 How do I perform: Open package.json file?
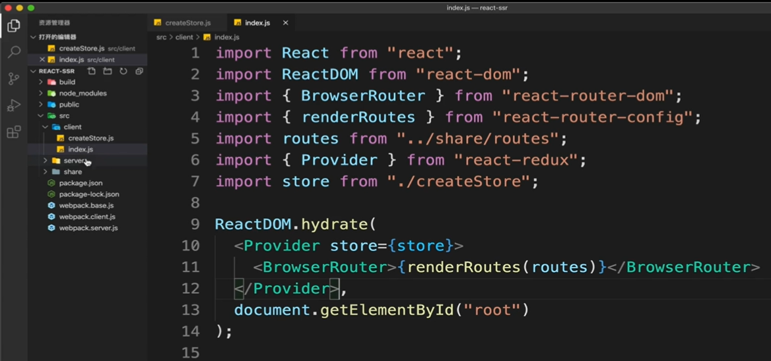click(x=81, y=183)
